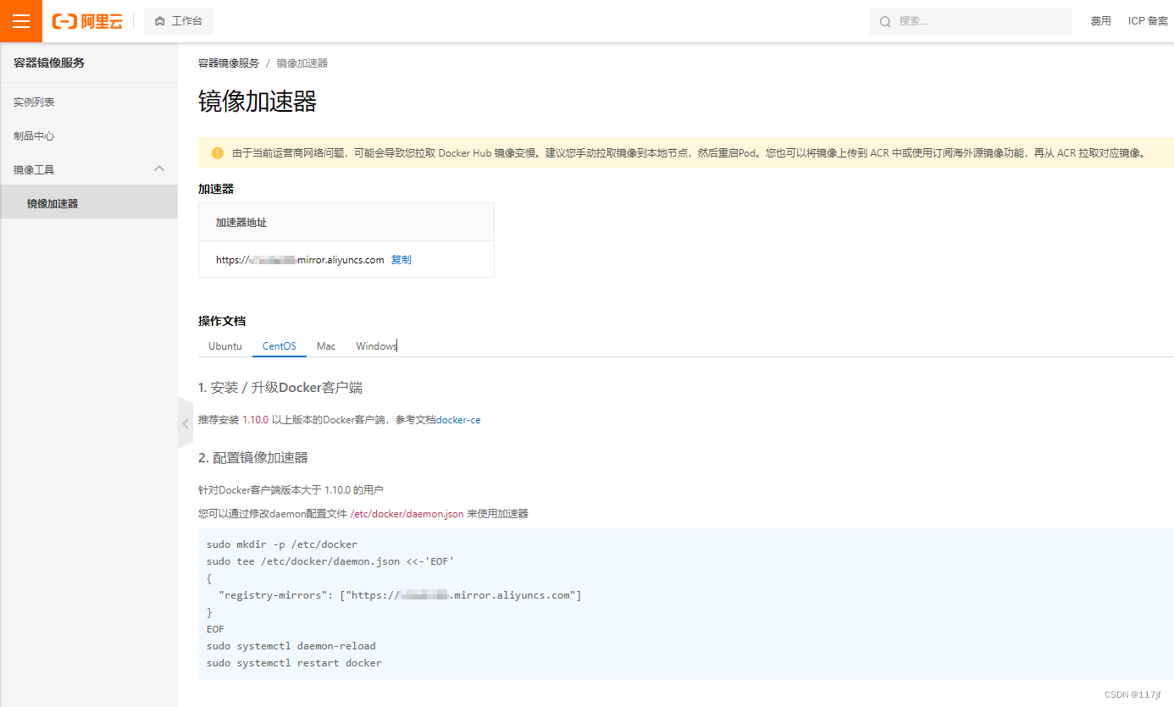Open ICP 备案 in the top bar

[x=1148, y=21]
